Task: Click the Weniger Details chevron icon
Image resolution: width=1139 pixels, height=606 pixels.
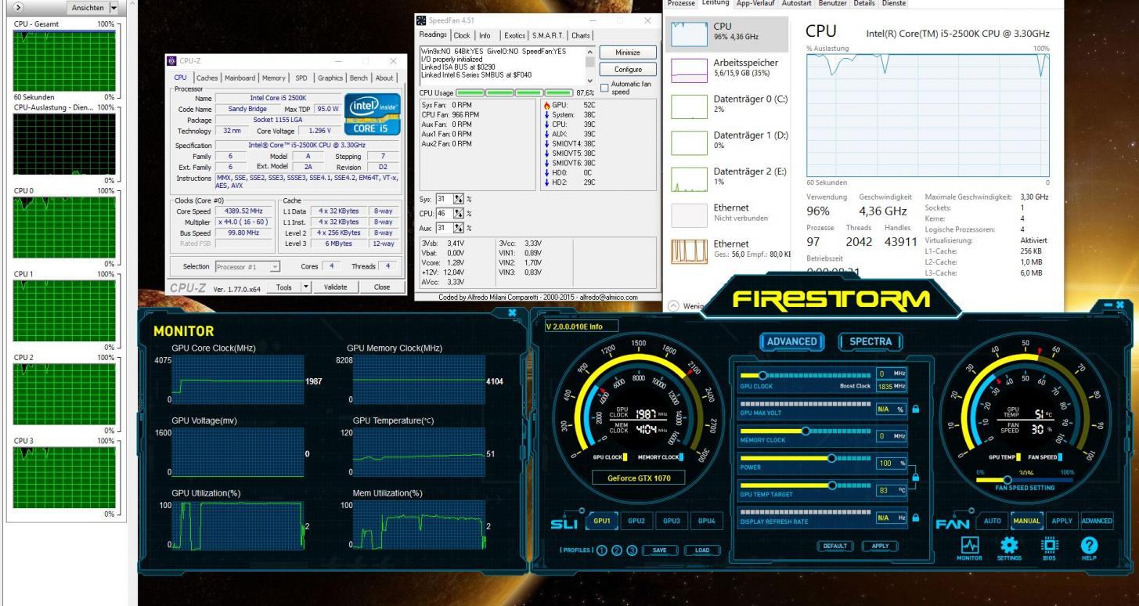Action: click(675, 306)
